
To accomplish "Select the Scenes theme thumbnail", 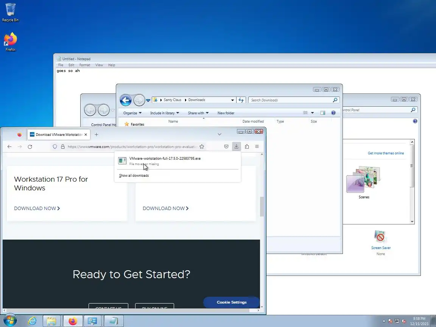I will [x=364, y=182].
